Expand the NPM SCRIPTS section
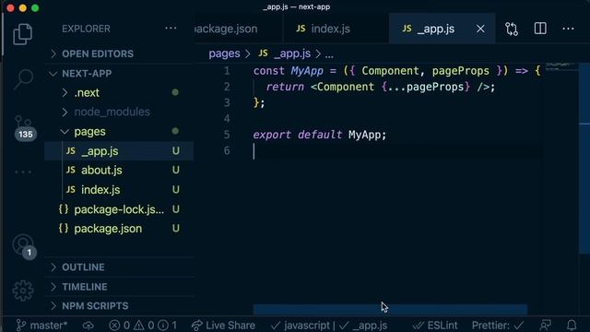 (x=119, y=306)
